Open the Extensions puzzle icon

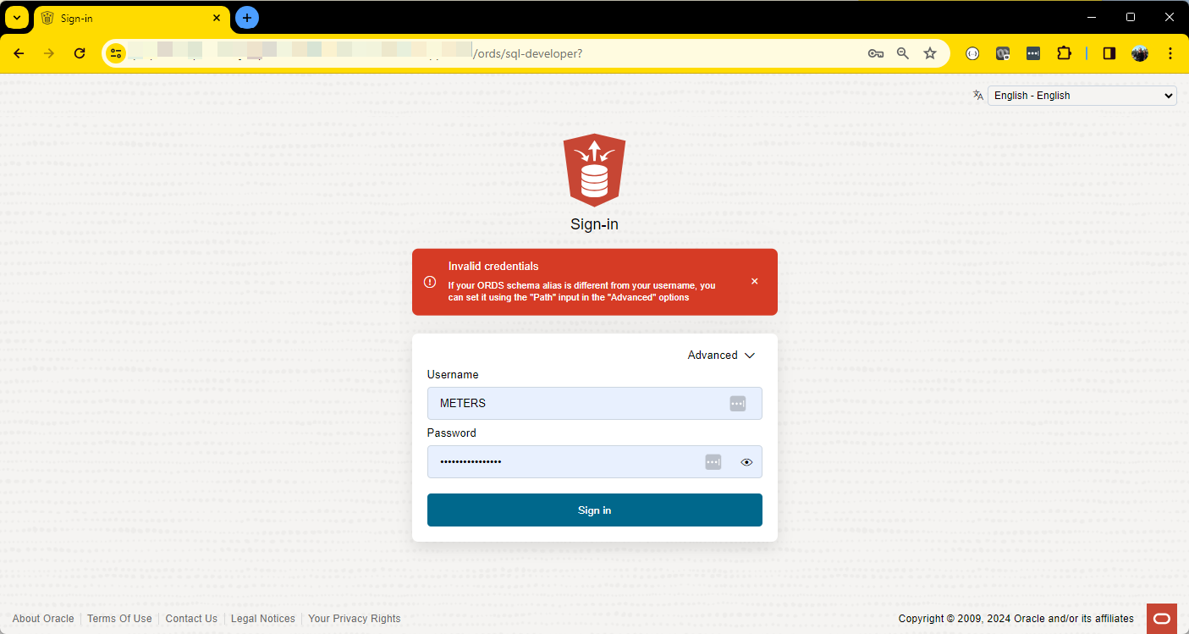point(1064,53)
